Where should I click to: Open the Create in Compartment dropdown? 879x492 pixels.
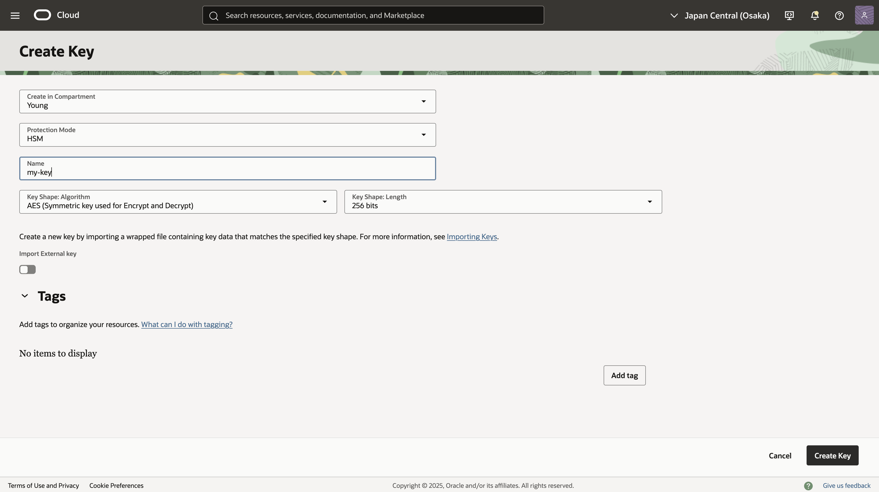click(x=227, y=101)
